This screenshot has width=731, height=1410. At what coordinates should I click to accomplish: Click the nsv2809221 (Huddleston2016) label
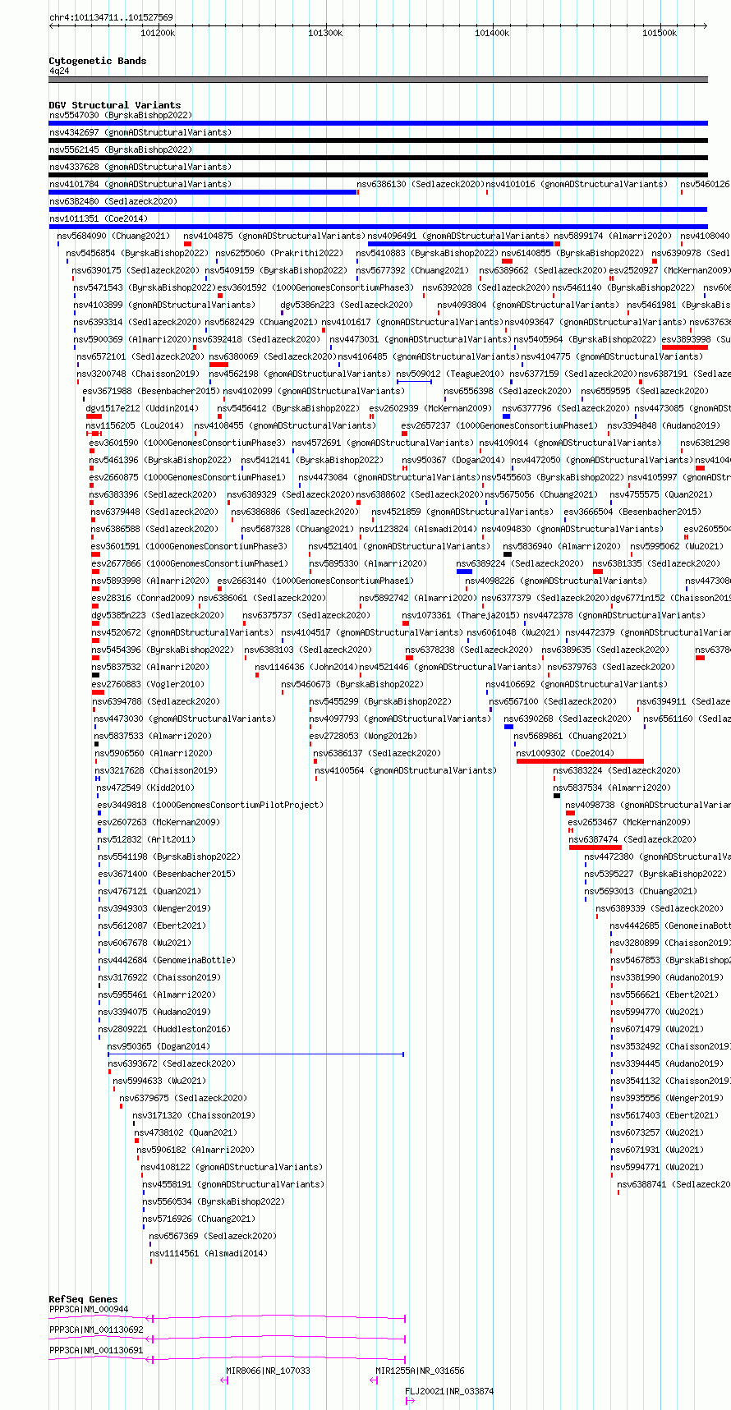pyautogui.click(x=165, y=1029)
